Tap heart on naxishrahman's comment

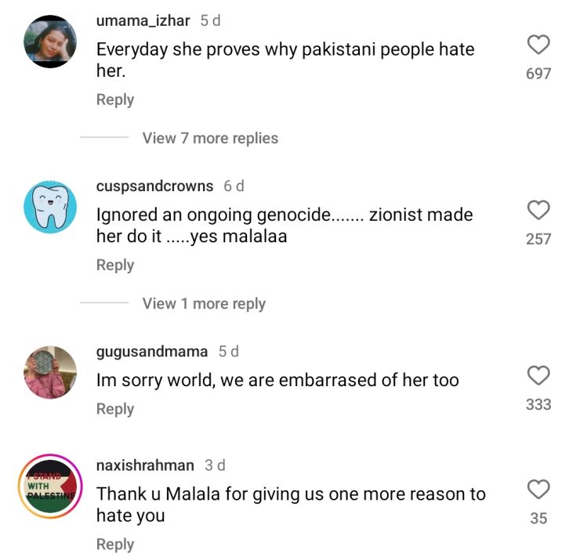538,490
